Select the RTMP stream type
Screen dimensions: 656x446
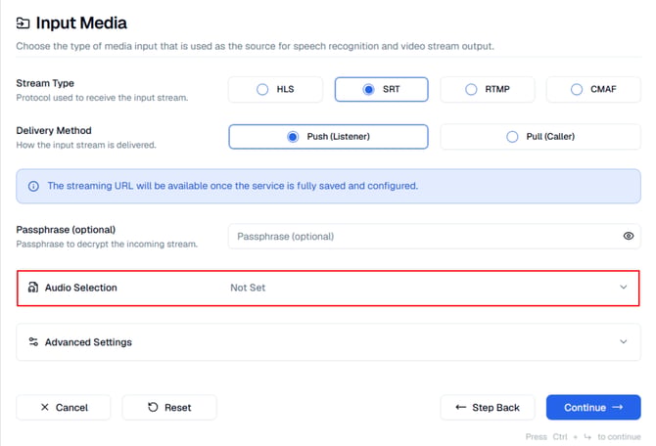coord(488,89)
